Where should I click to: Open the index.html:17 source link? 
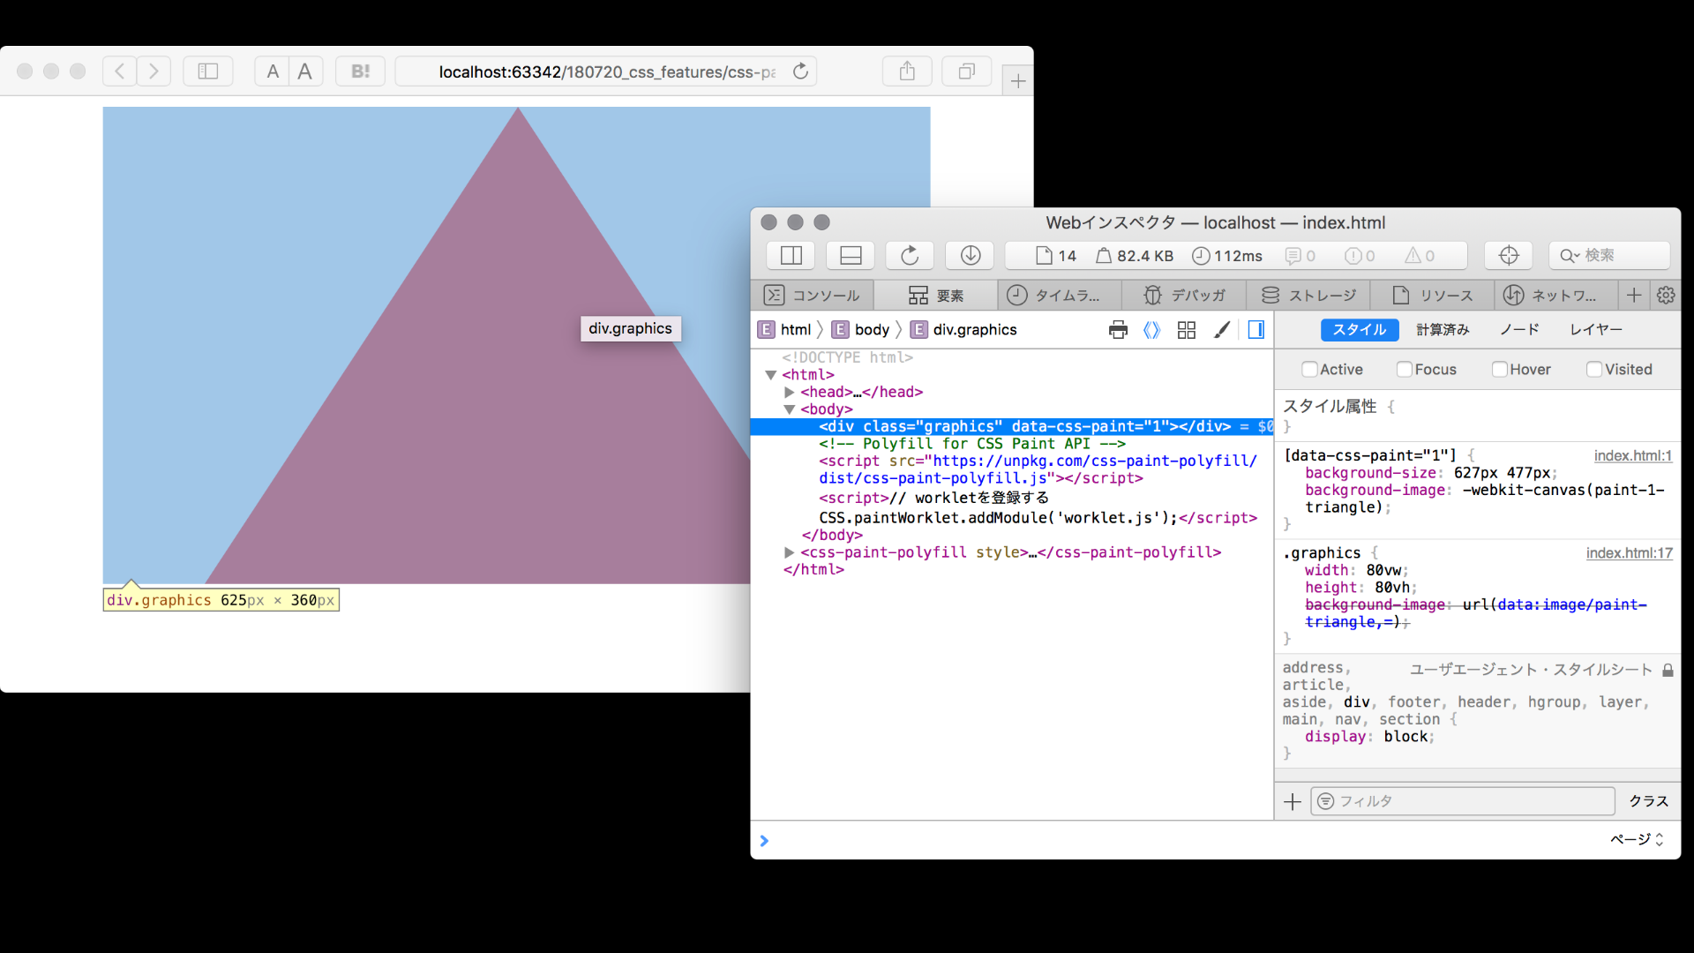(1629, 553)
